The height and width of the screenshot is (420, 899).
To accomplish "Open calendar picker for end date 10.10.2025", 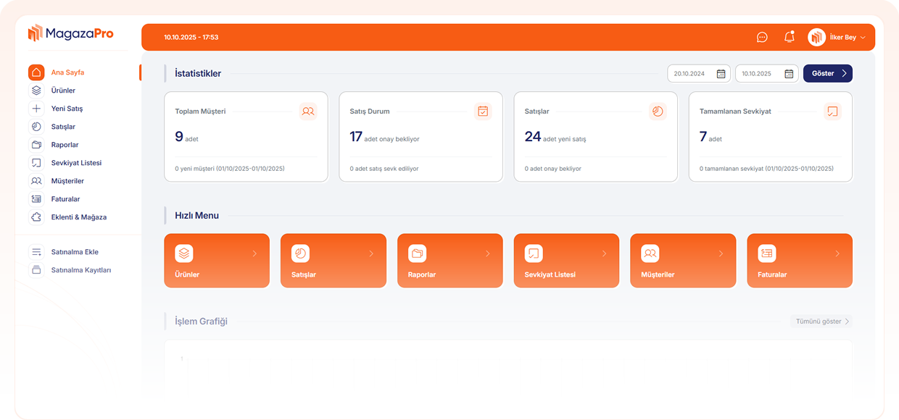I will coord(789,74).
